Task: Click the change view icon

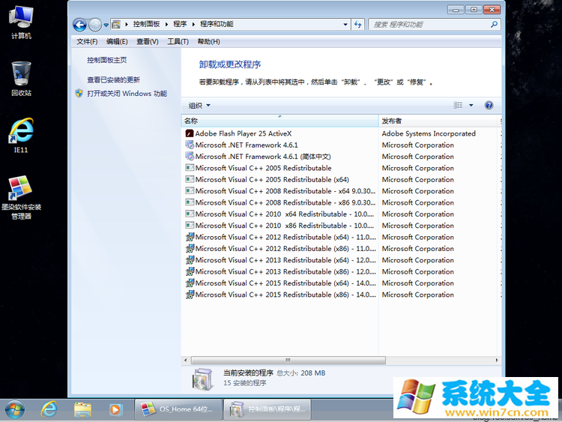Action: coord(458,105)
